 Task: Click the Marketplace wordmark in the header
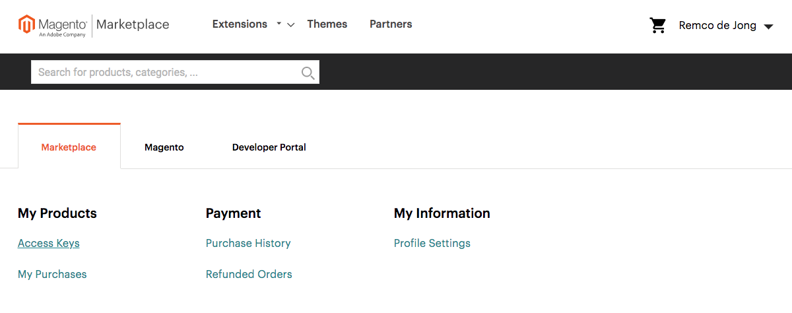pyautogui.click(x=133, y=24)
